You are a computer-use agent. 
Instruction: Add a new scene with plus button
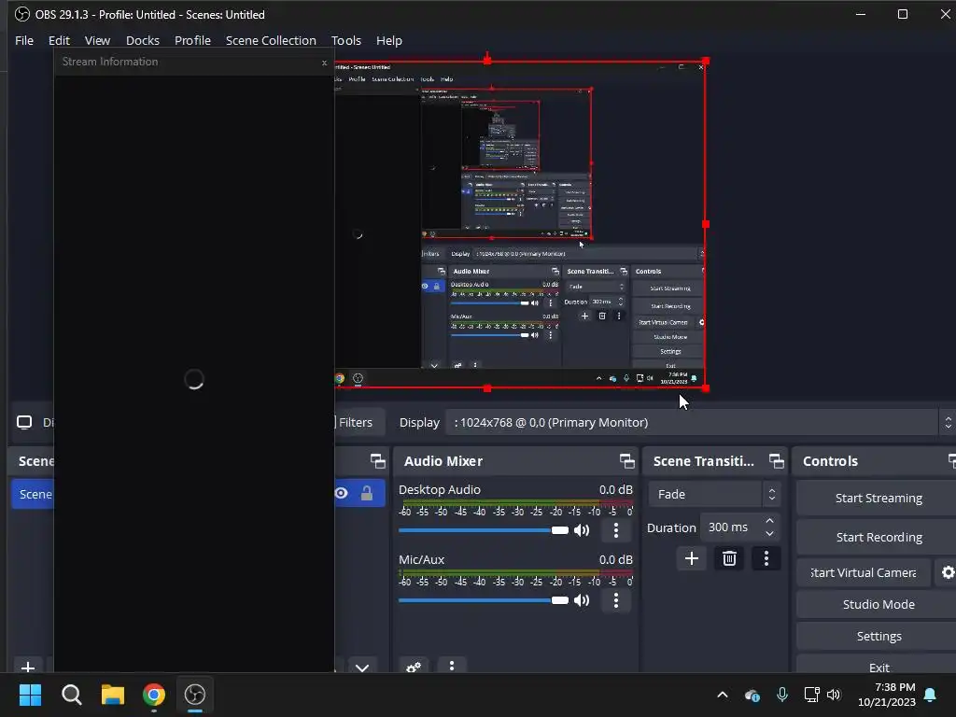[27, 666]
